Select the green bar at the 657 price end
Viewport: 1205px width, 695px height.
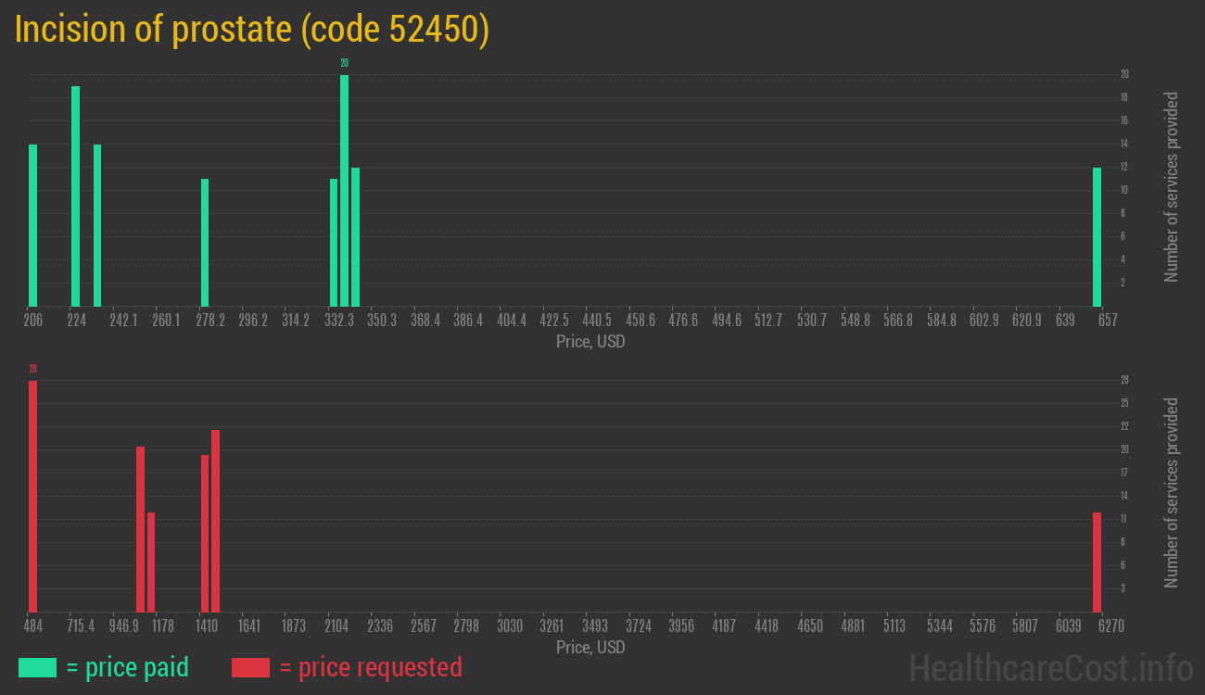tap(1097, 236)
